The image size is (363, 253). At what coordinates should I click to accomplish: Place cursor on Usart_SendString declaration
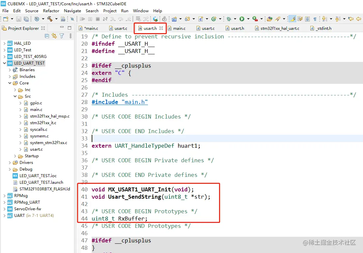pos(151,197)
